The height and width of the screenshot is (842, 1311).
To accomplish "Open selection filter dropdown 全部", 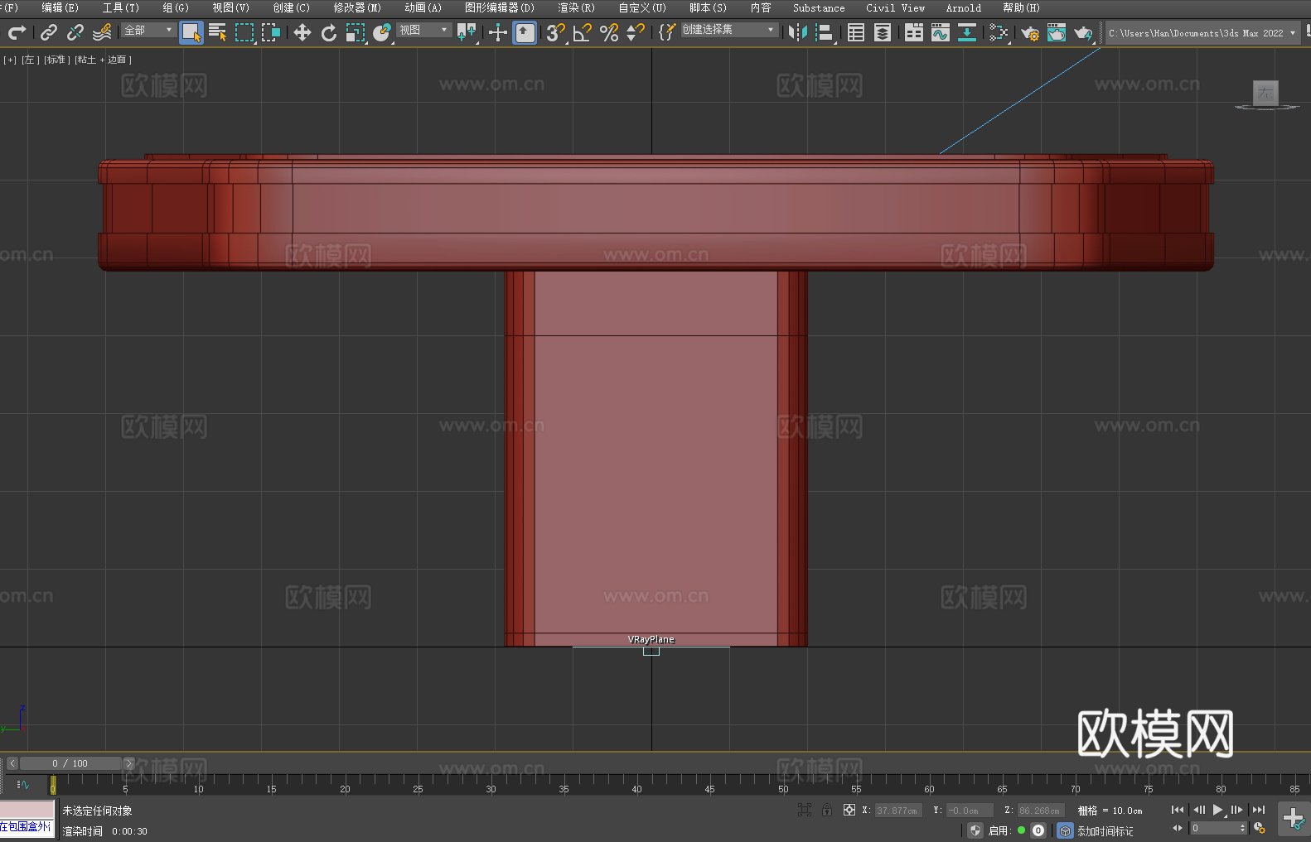I will (x=148, y=30).
